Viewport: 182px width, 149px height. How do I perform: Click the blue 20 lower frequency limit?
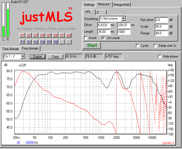tap(18, 143)
